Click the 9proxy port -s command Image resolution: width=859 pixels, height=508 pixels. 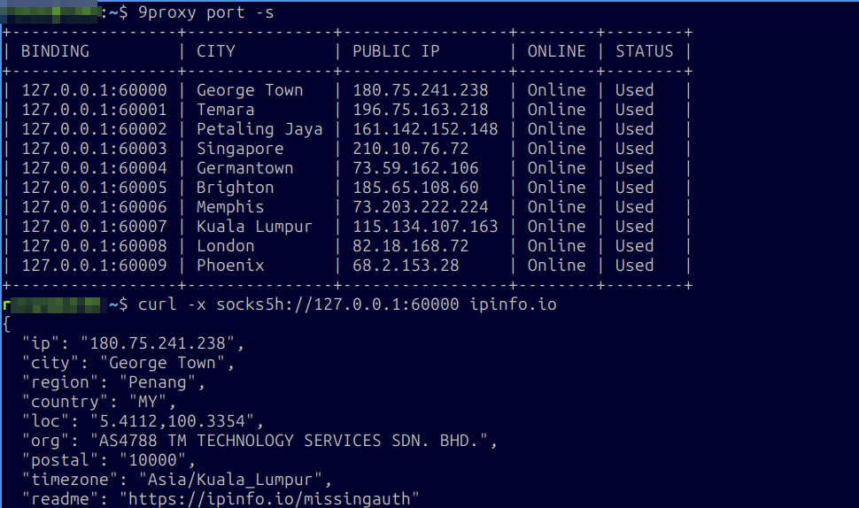click(x=206, y=12)
